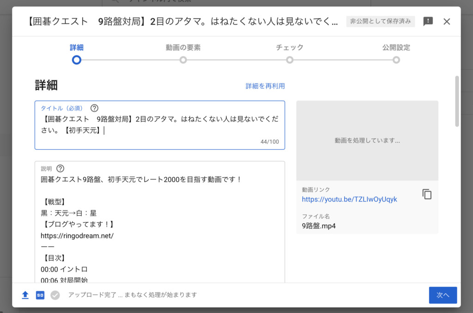Click the 詳細 section heading

[x=46, y=85]
